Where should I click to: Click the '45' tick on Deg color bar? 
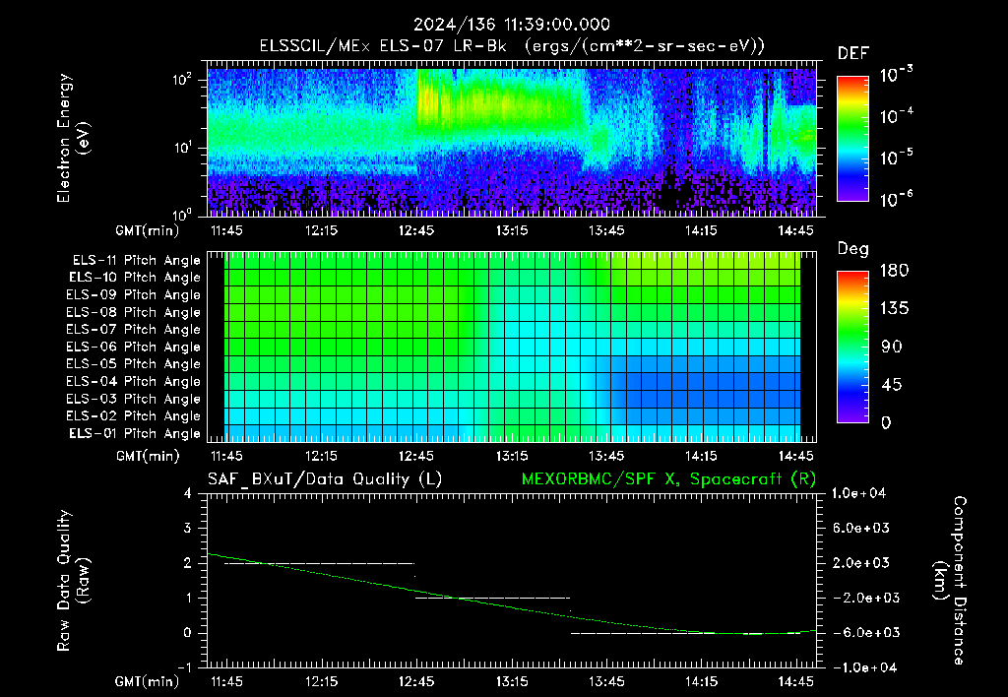891,385
